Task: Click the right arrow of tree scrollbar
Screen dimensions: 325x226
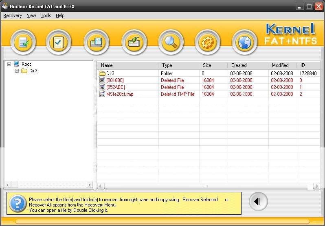Action: coord(89,185)
